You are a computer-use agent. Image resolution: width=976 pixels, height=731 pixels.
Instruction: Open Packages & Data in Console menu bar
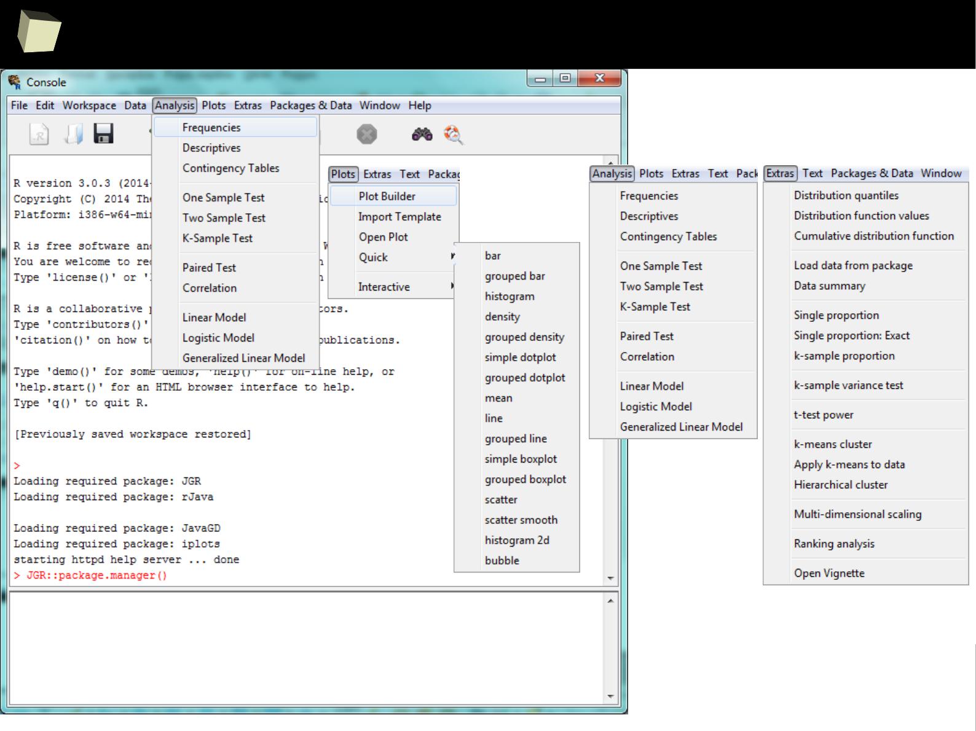311,105
